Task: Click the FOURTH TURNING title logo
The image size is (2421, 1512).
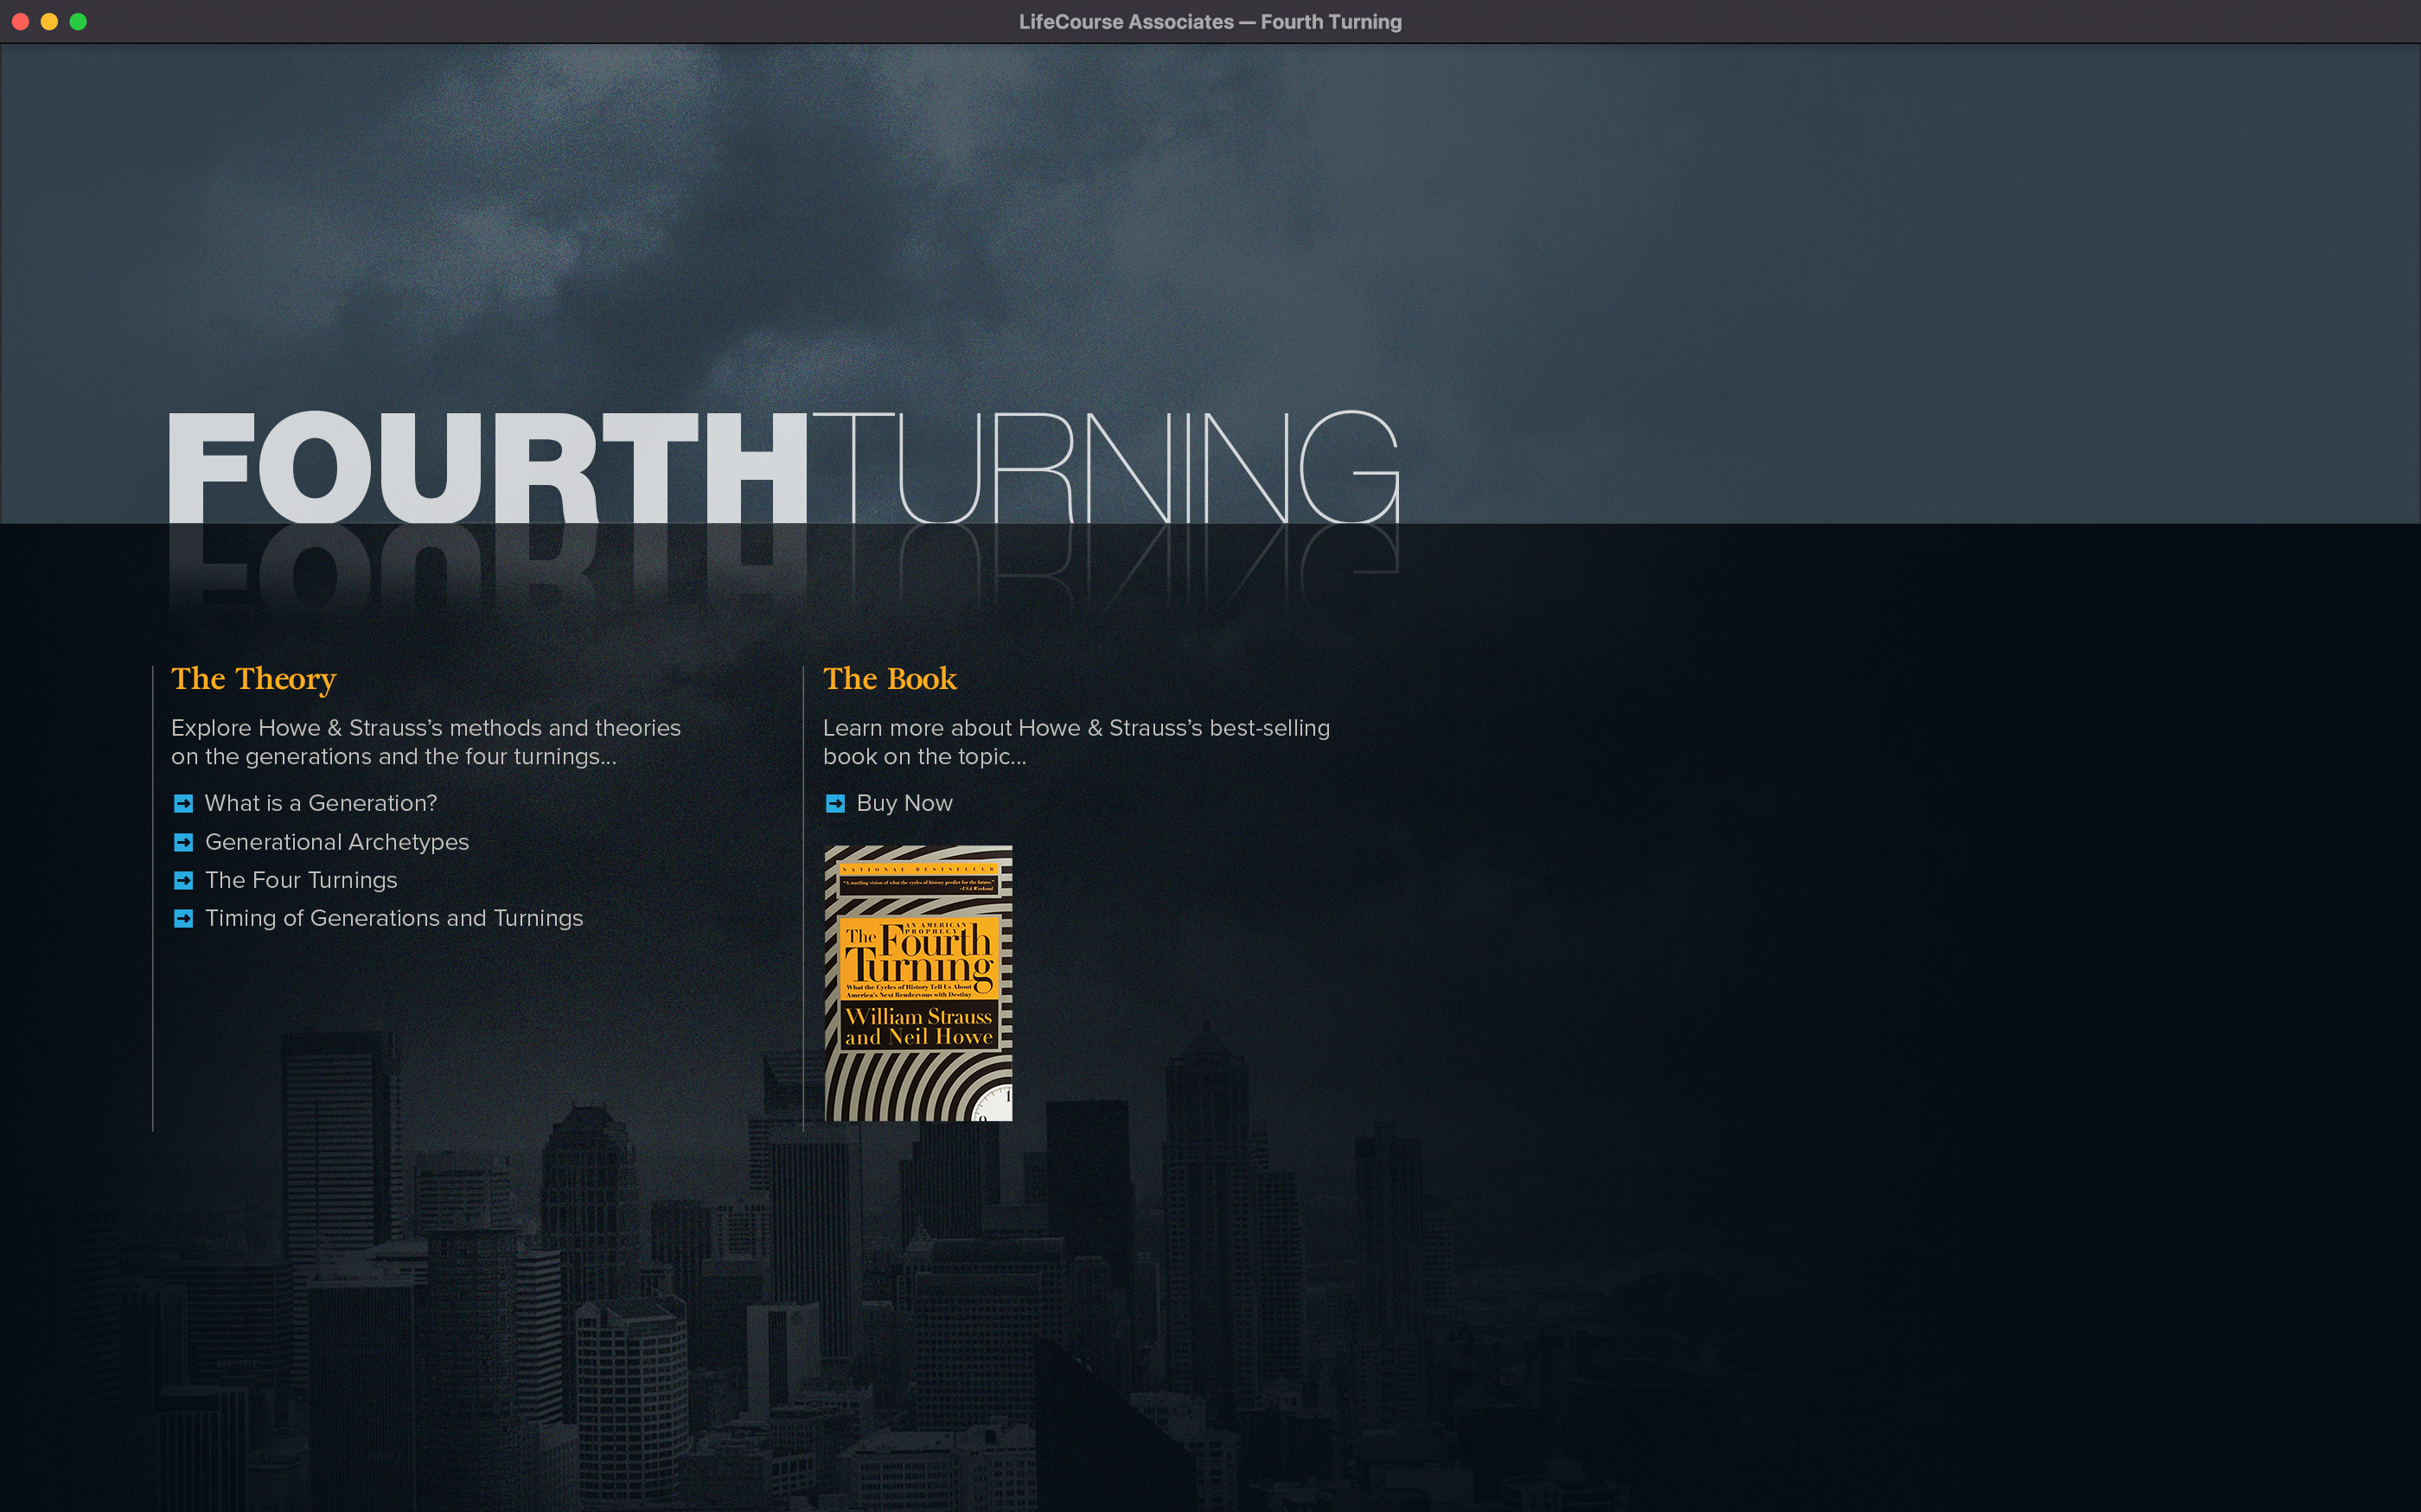Action: [783, 467]
